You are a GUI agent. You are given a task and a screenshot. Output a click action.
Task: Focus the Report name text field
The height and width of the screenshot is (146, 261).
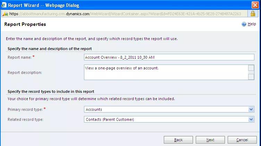169,57
